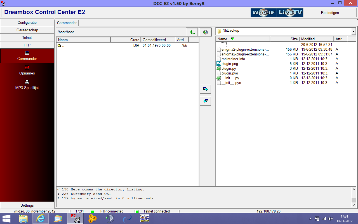Click the log panel scrollbar thumb

click(x=354, y=200)
